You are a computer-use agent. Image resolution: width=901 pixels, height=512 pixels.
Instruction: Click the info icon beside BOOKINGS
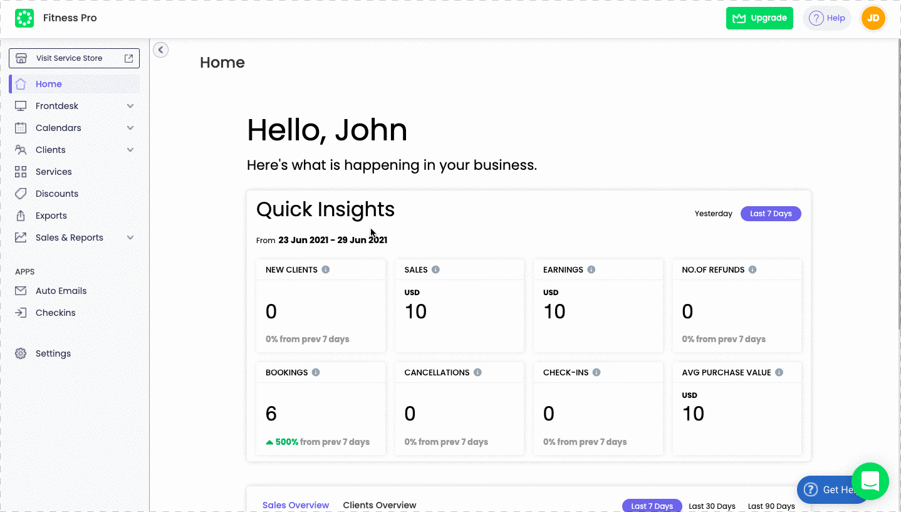[316, 372]
